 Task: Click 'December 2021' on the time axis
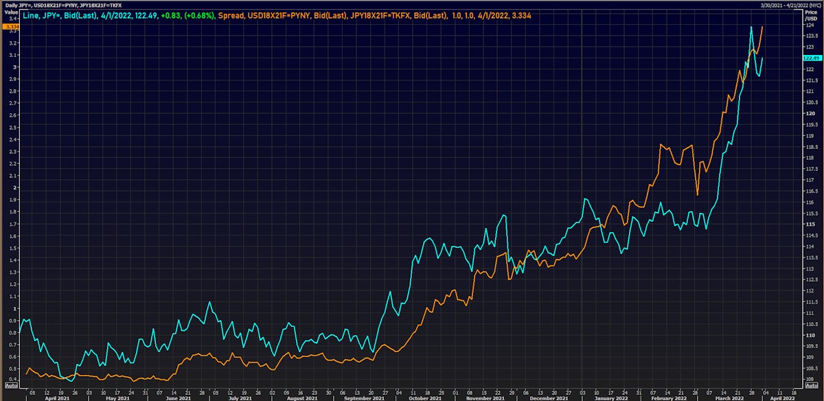pos(550,398)
